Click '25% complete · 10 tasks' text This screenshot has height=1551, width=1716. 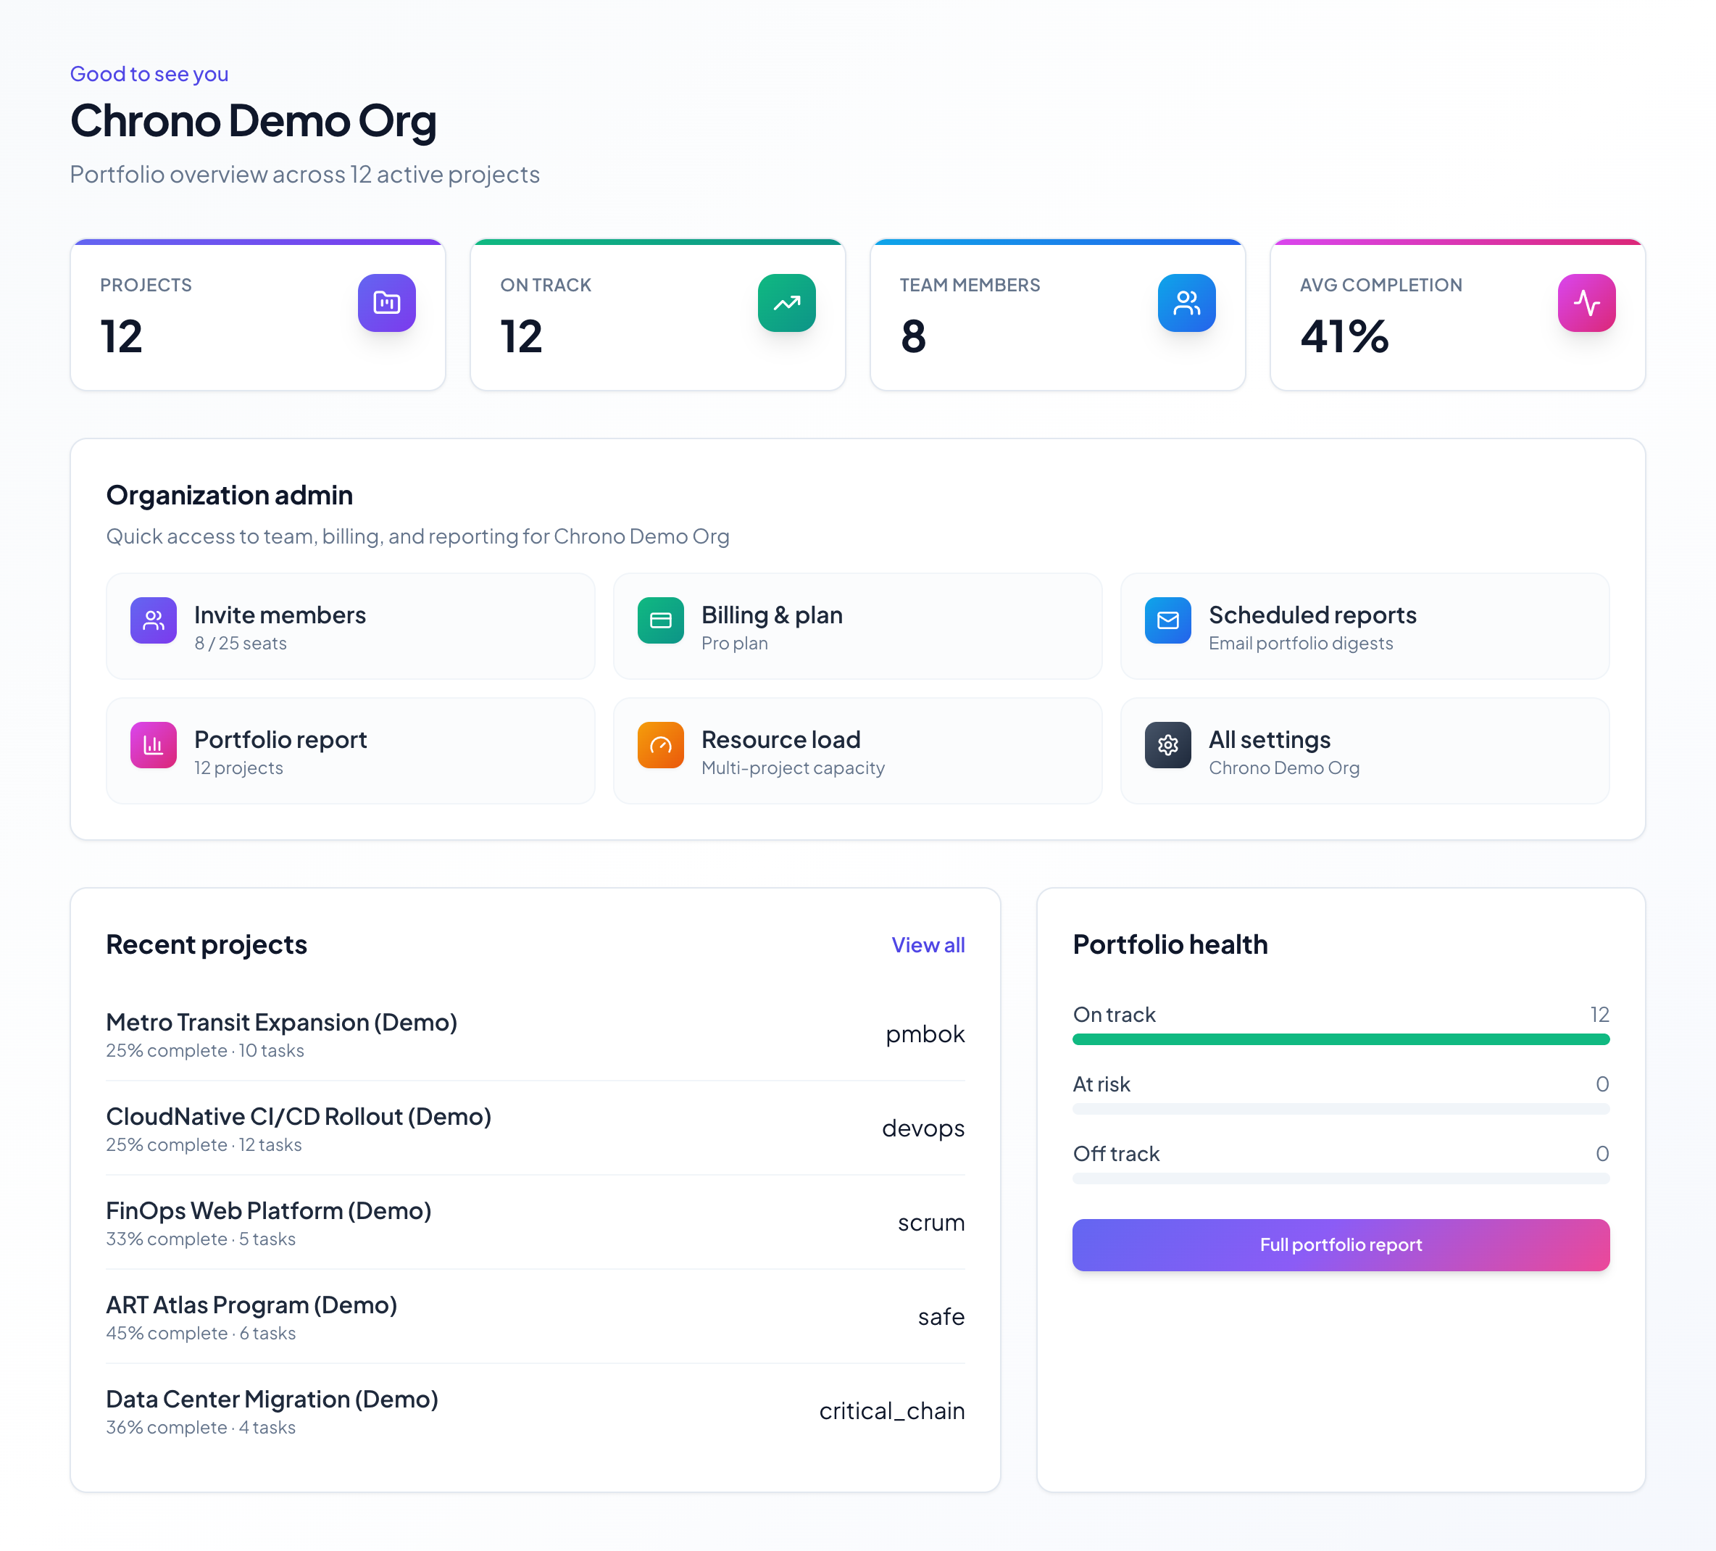pyautogui.click(x=205, y=1050)
